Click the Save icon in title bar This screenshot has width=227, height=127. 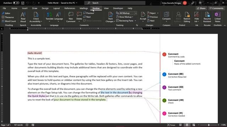point(23,3)
